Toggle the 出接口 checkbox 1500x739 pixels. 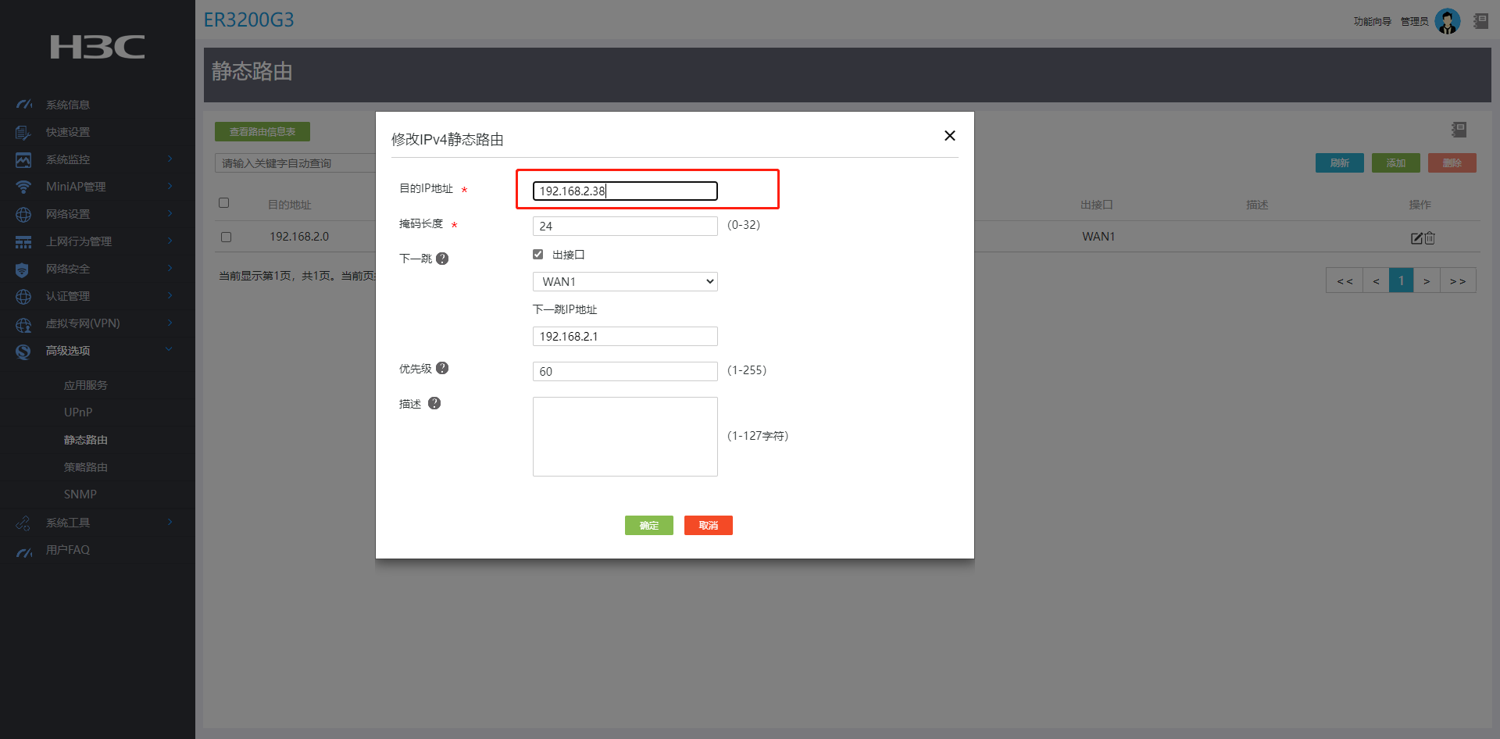tap(537, 255)
